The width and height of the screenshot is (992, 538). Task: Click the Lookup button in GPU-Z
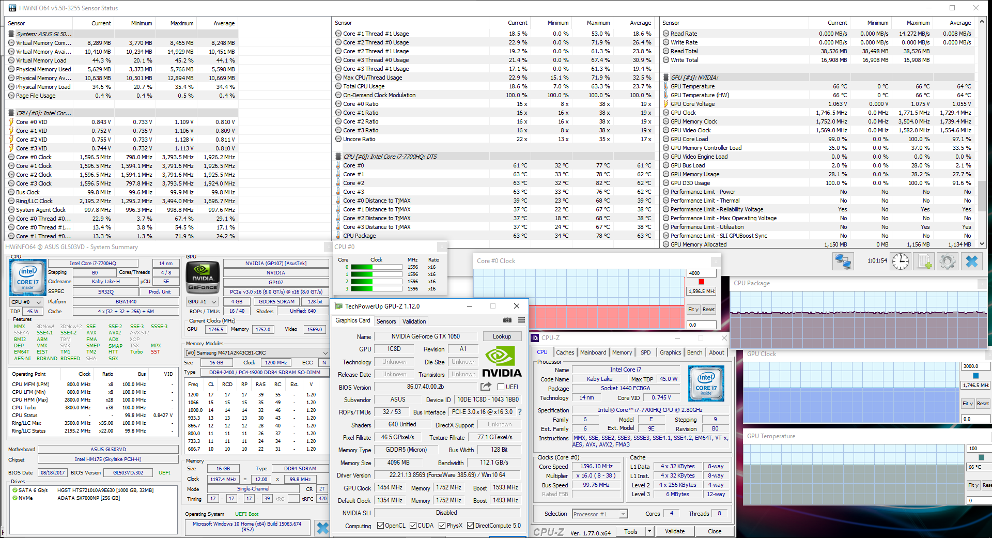502,336
